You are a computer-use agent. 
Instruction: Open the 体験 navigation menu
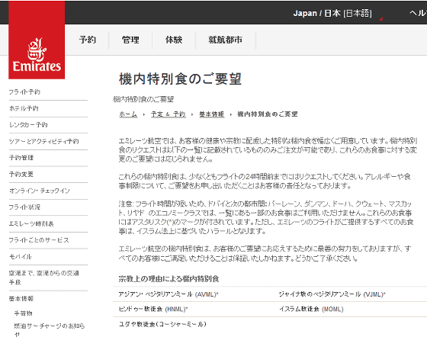click(x=174, y=40)
